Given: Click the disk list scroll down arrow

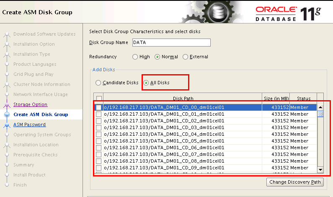Looking at the screenshot, I should (320, 170).
